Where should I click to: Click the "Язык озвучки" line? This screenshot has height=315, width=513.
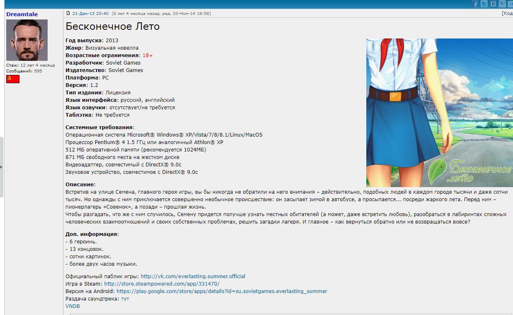pyautogui.click(x=120, y=107)
